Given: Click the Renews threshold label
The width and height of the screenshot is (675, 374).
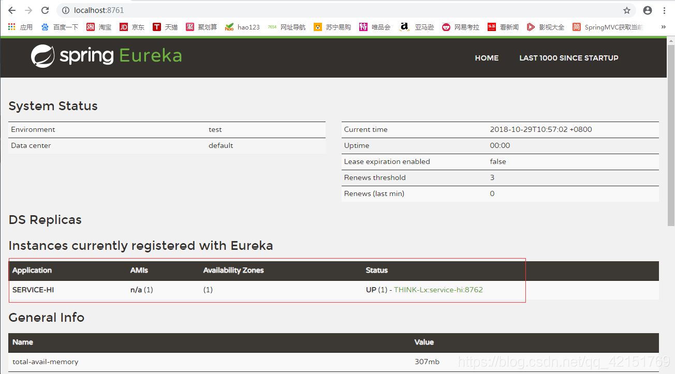Looking at the screenshot, I should [375, 177].
